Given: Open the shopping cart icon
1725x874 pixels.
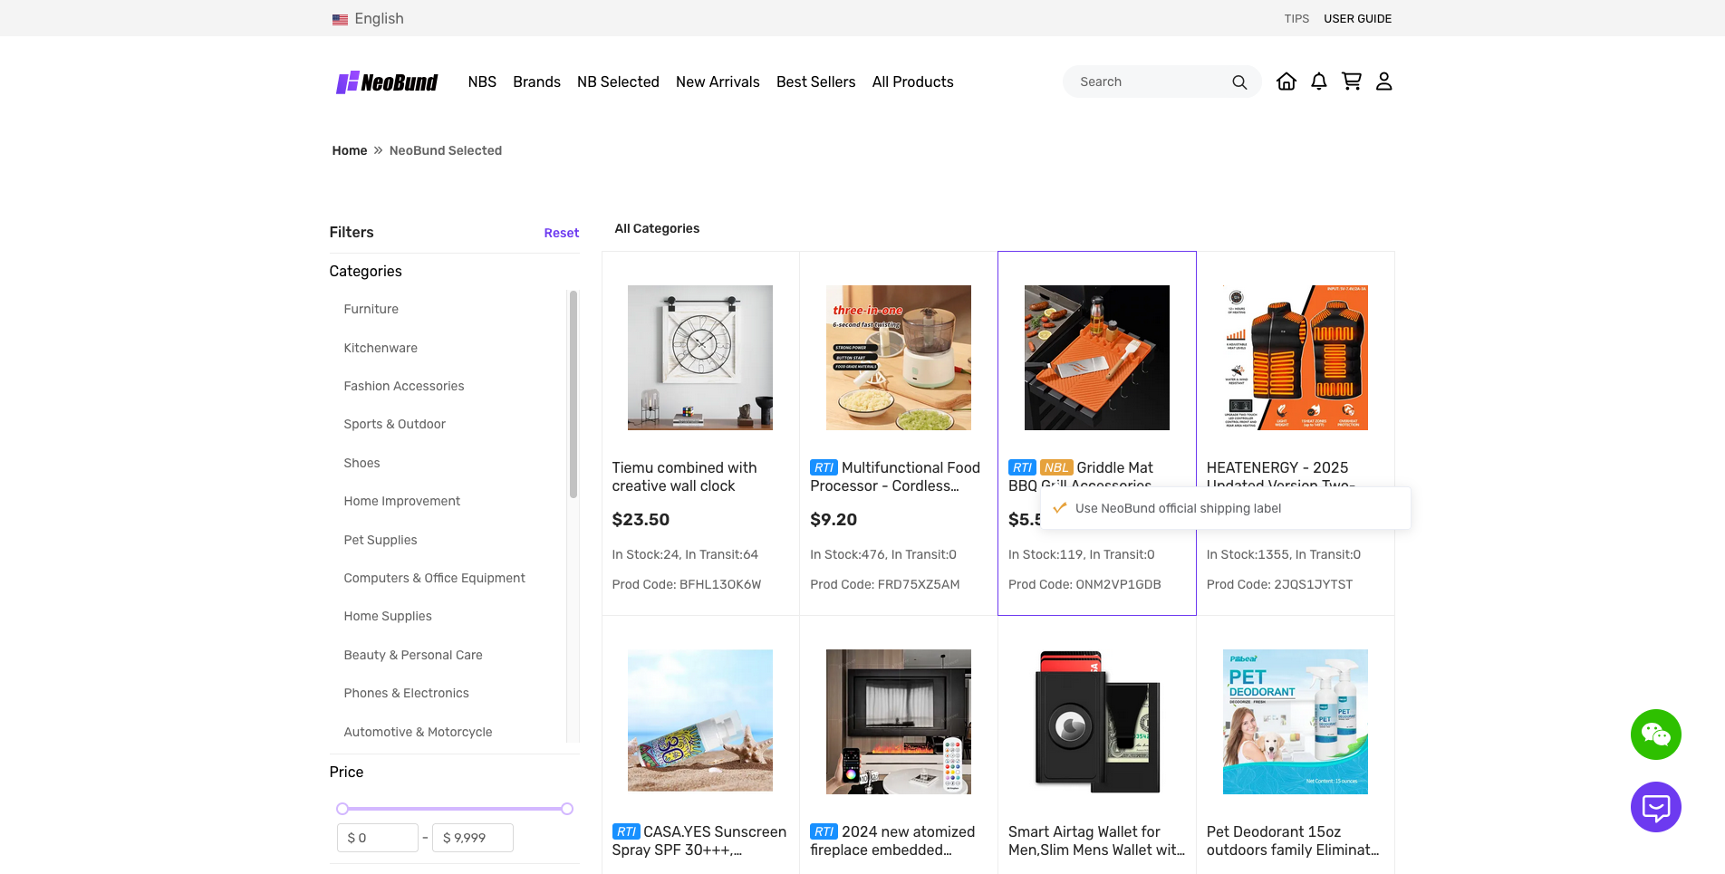Looking at the screenshot, I should [1352, 82].
